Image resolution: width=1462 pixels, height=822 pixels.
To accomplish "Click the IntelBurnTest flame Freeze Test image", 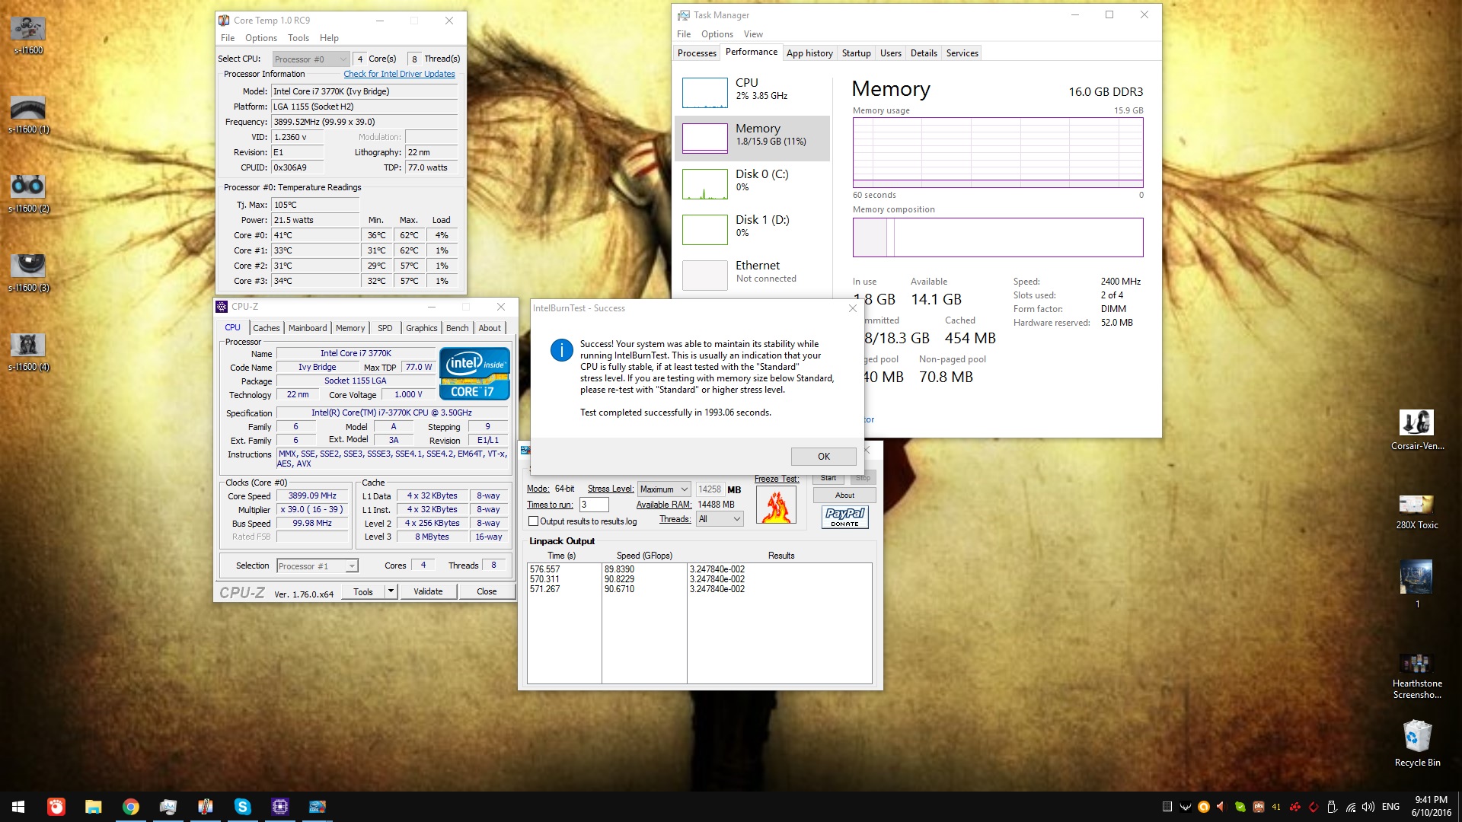I will pos(776,505).
